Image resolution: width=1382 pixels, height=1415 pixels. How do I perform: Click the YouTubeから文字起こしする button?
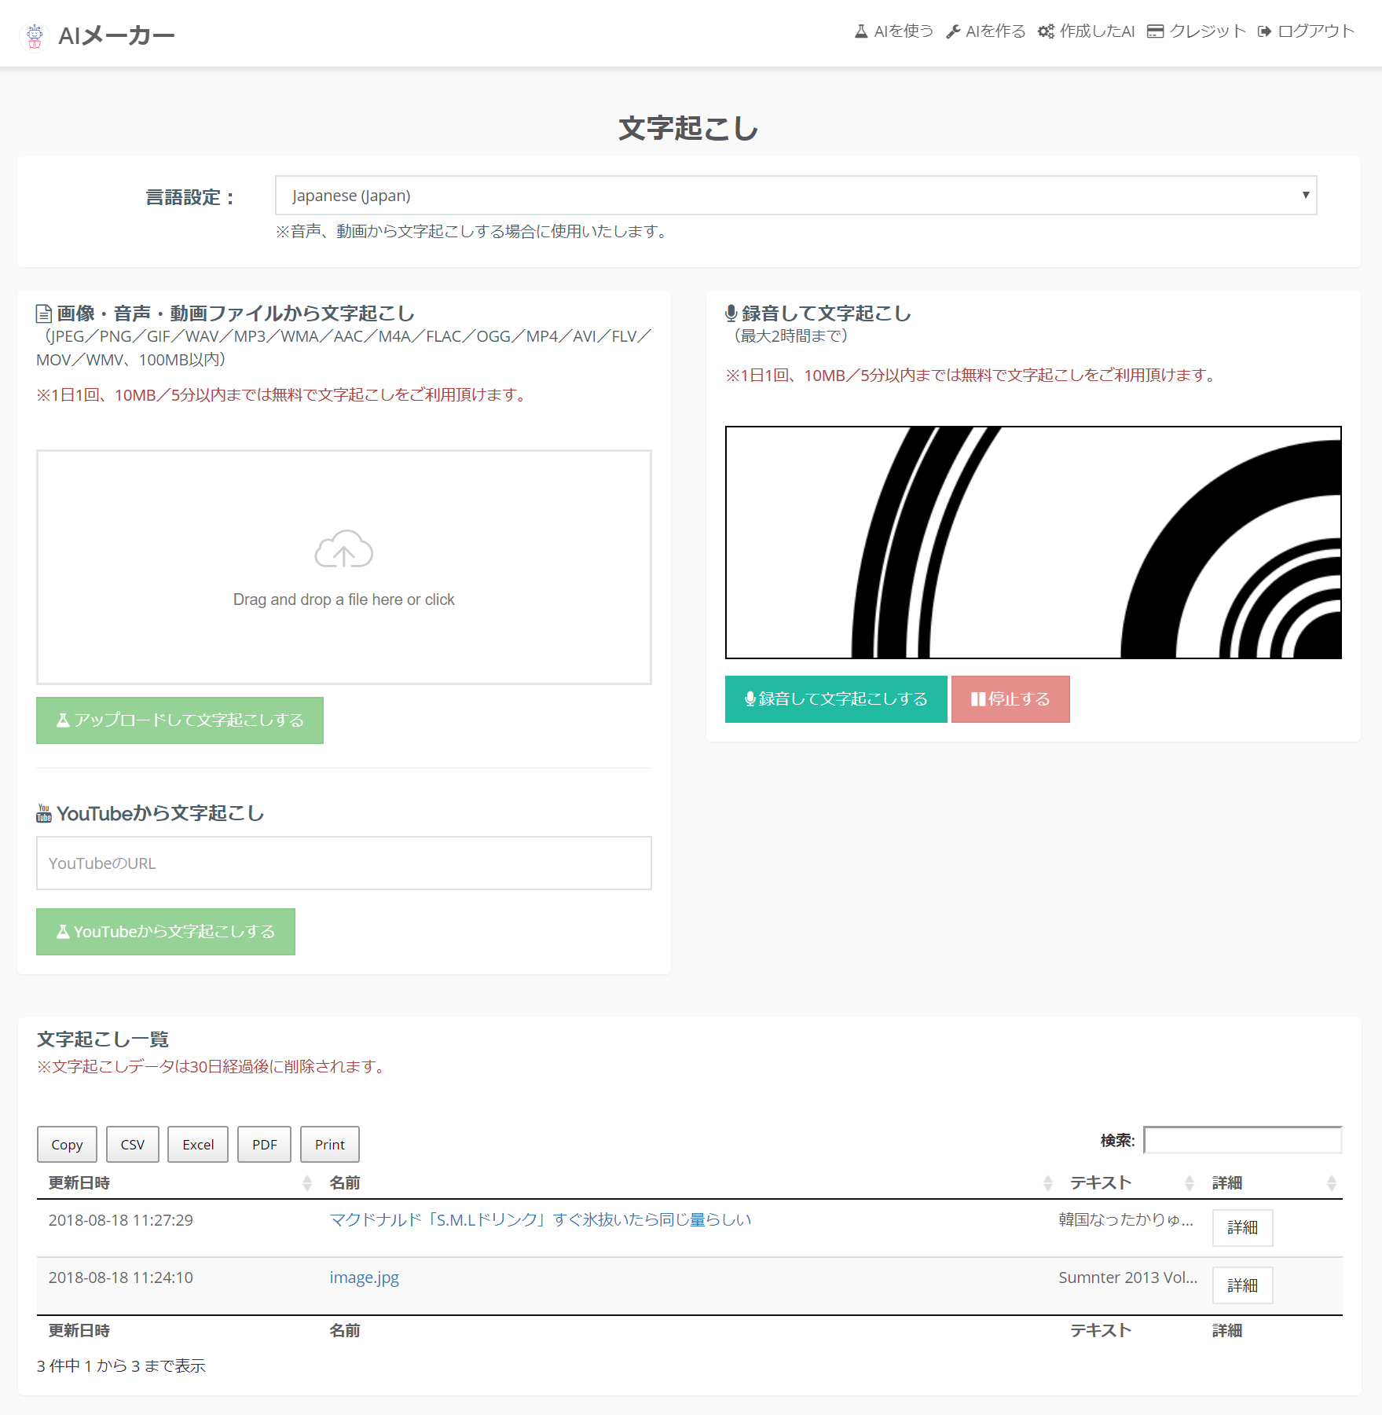click(x=166, y=932)
